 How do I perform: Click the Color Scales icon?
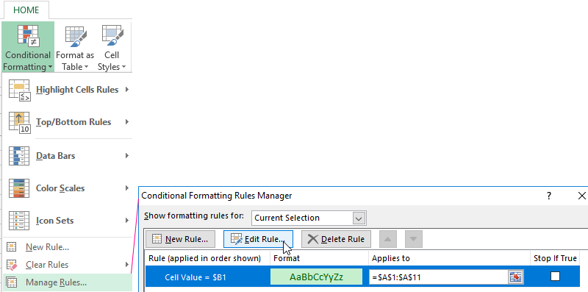(x=19, y=188)
